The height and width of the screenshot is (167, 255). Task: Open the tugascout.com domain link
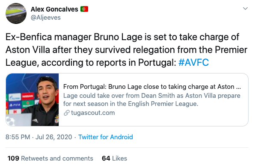point(93,113)
